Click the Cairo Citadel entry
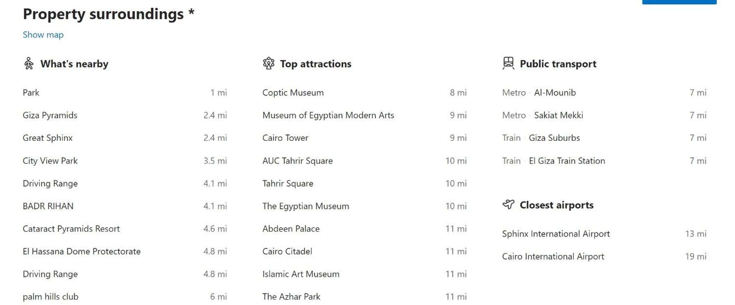This screenshot has width=735, height=305. (x=287, y=251)
